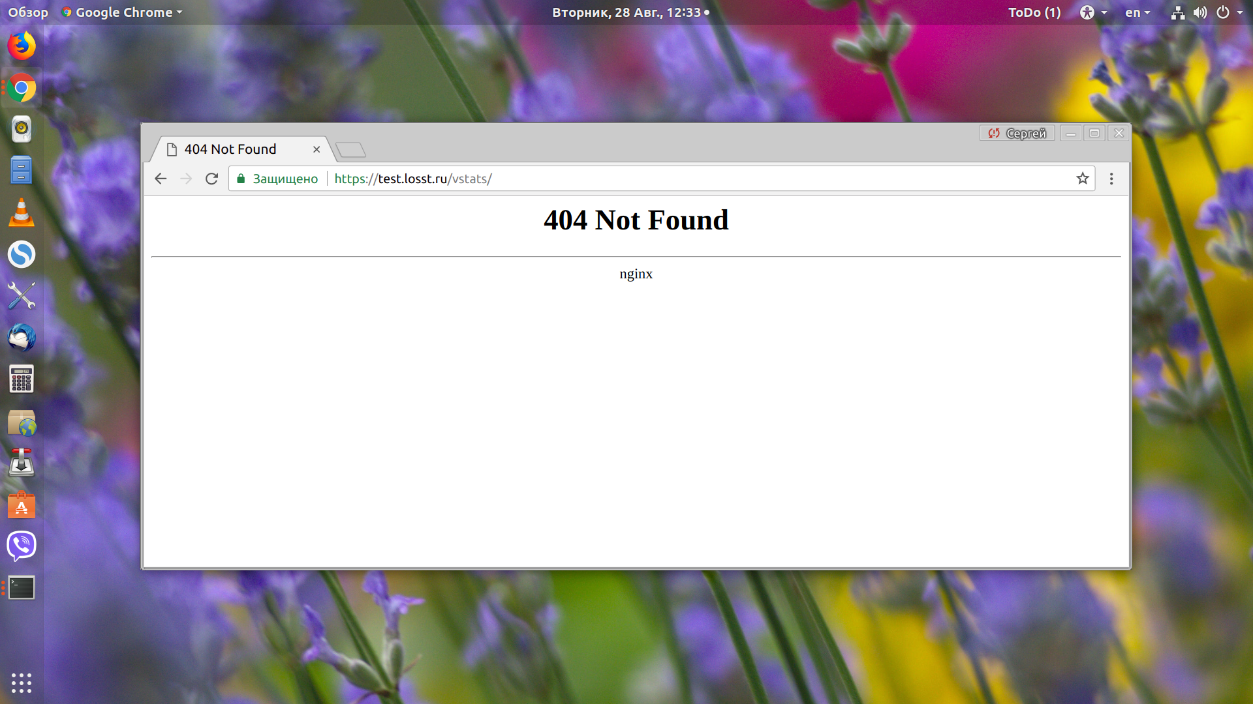Open the en keyboard layout dropdown
Viewport: 1253px width, 704px height.
tap(1137, 12)
